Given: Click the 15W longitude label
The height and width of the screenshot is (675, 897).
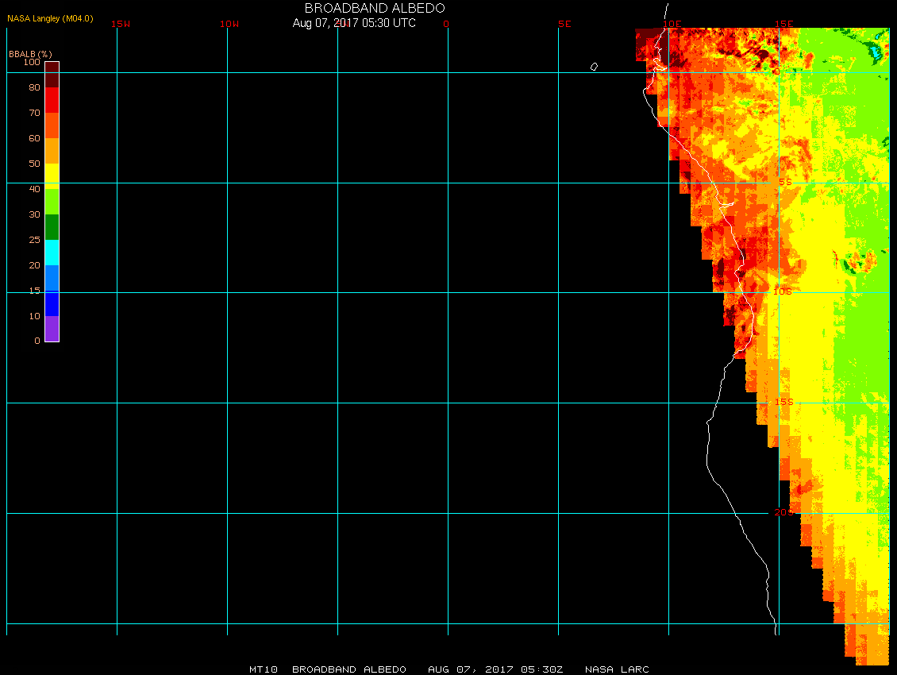Looking at the screenshot, I should (121, 24).
